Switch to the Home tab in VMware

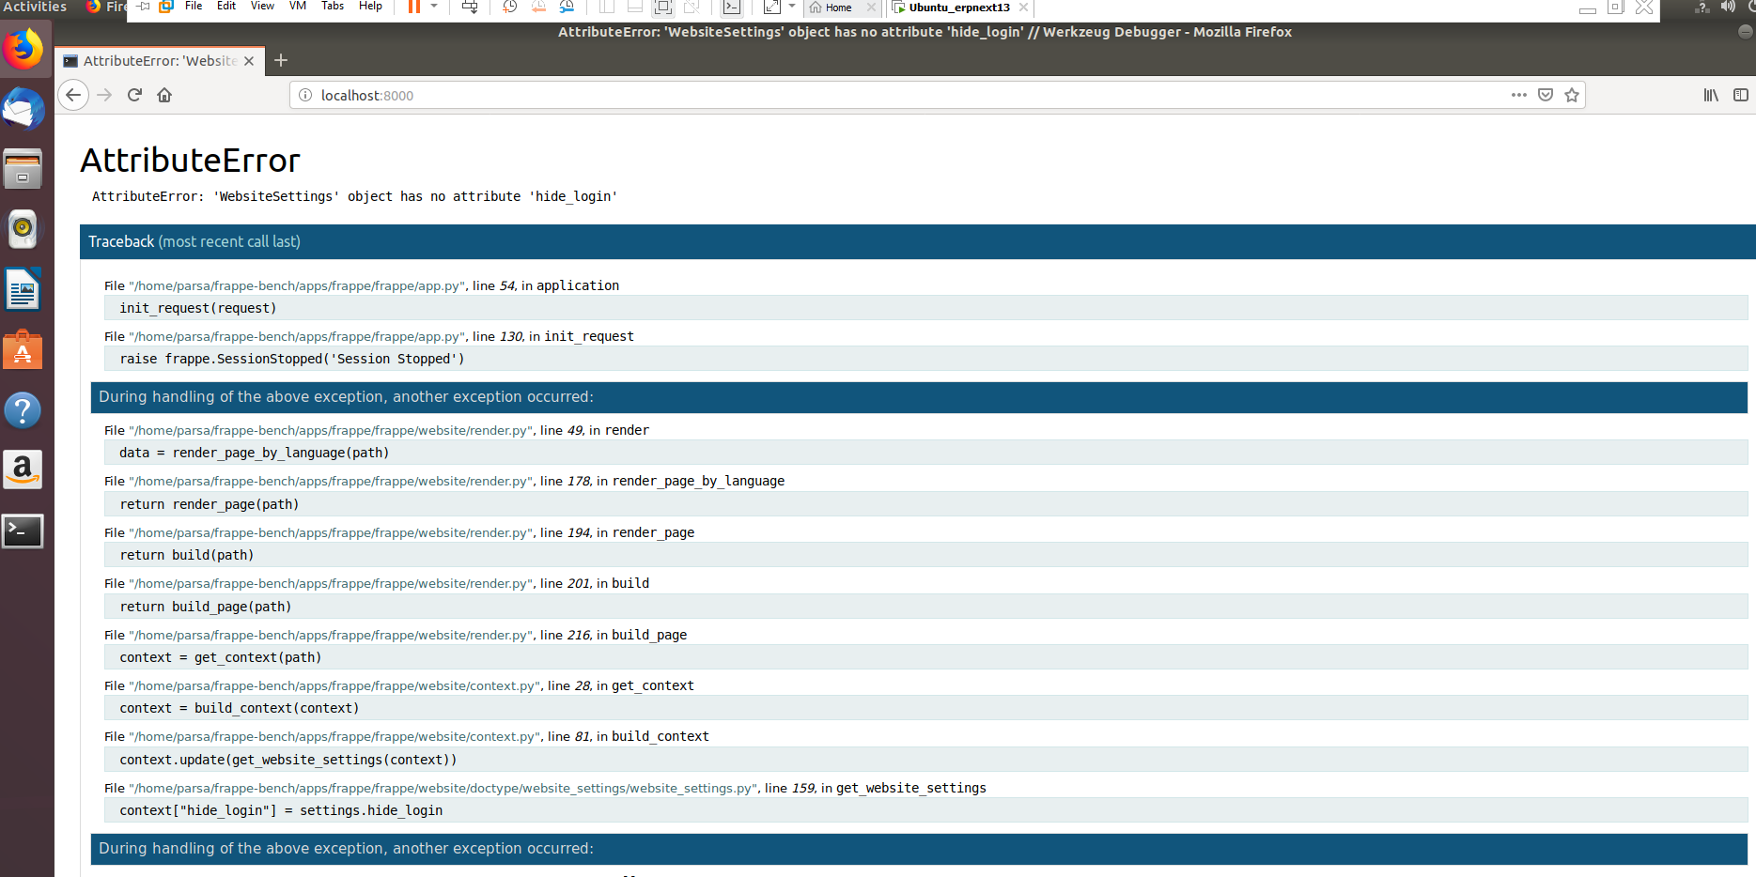pos(838,8)
